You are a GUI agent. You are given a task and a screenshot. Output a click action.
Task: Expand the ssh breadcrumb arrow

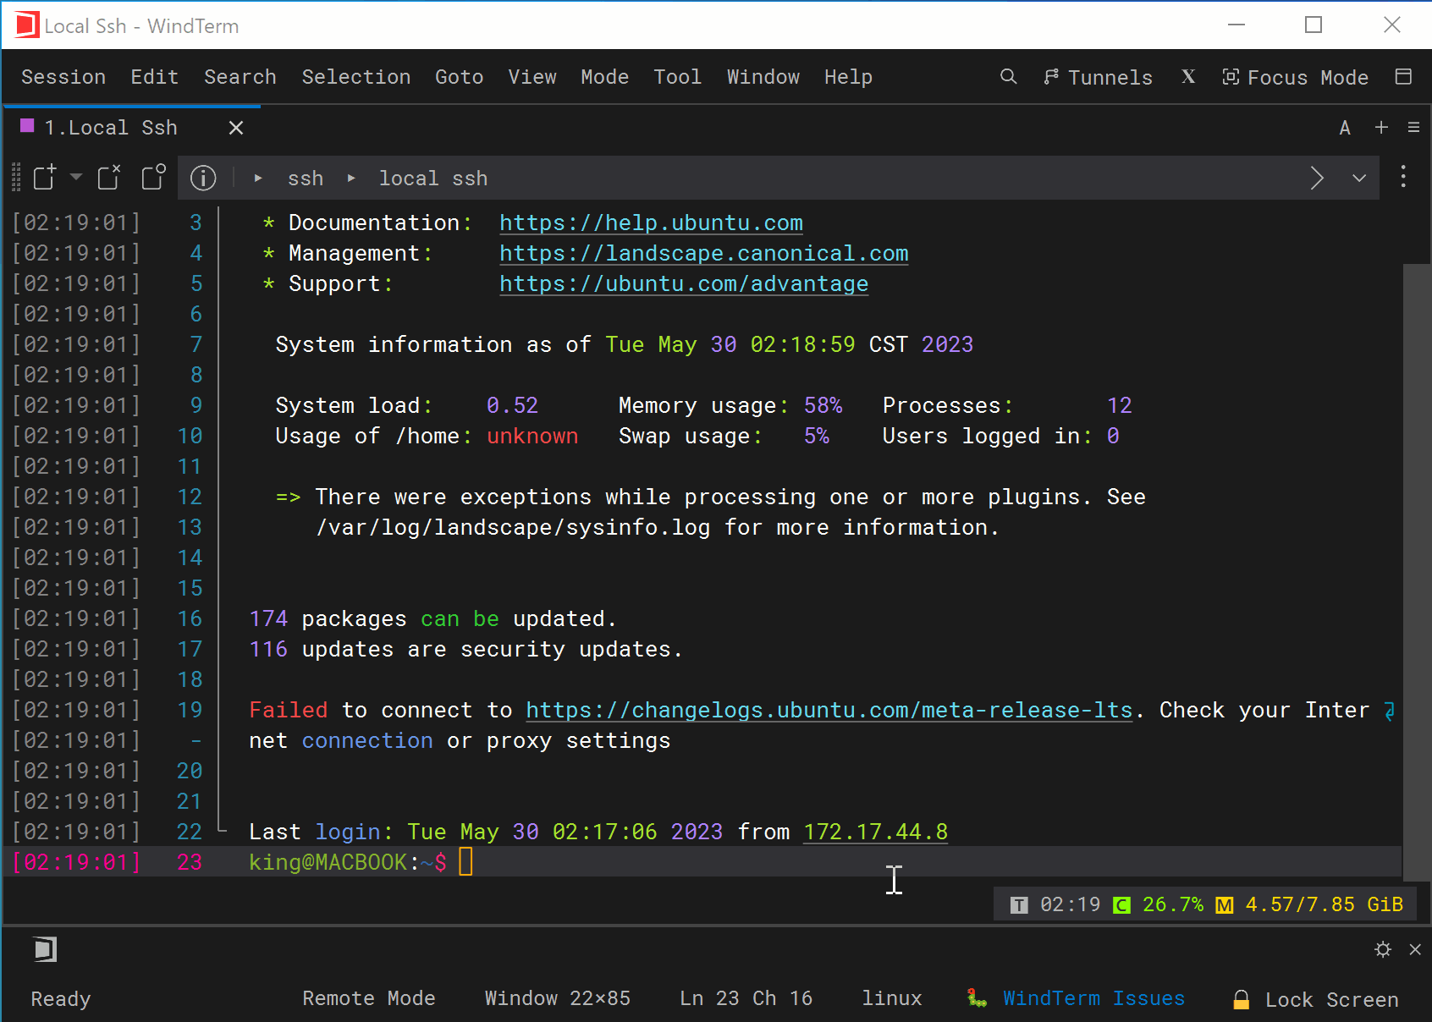coord(258,179)
